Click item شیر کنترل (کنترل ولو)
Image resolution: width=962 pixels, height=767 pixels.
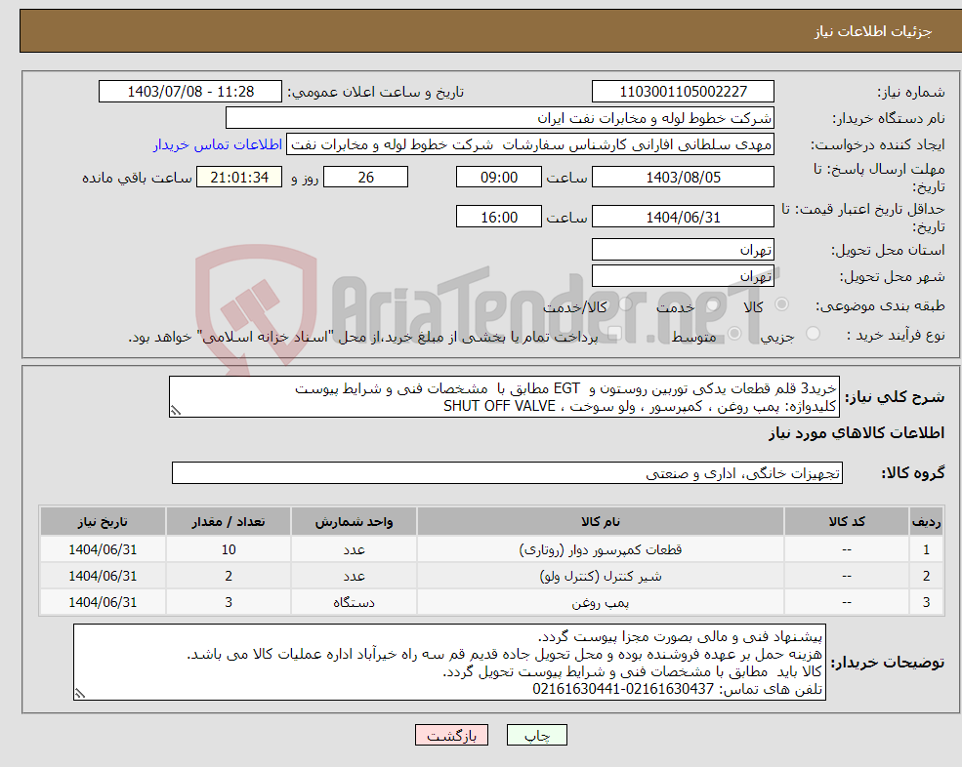[x=600, y=576]
